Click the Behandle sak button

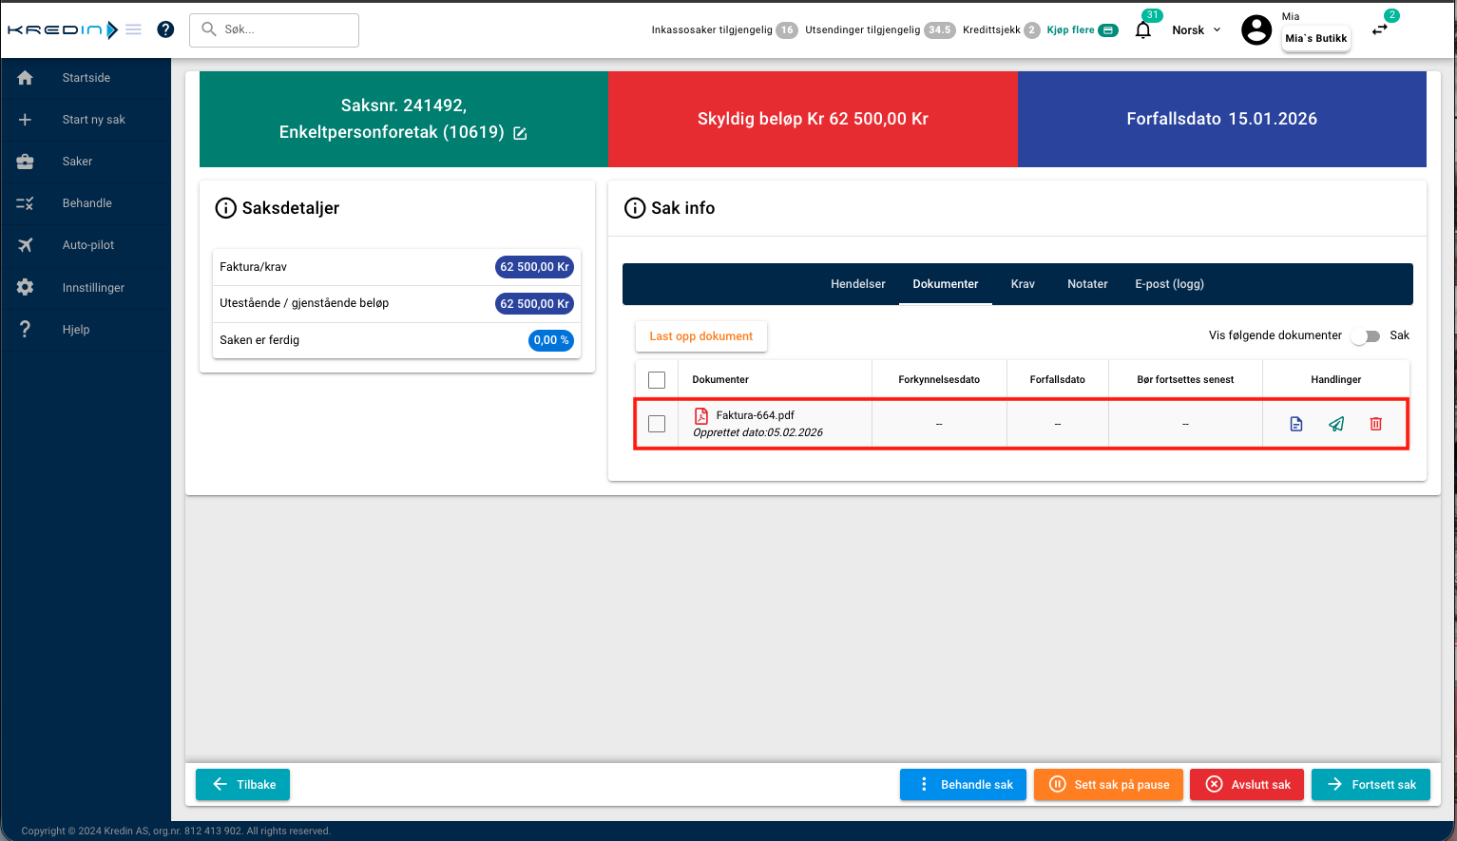(x=963, y=785)
